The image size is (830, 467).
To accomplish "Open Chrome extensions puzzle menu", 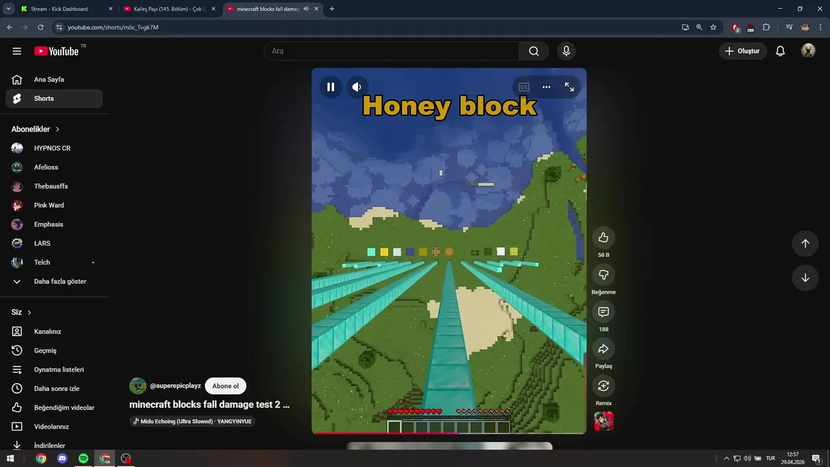I will pyautogui.click(x=766, y=27).
